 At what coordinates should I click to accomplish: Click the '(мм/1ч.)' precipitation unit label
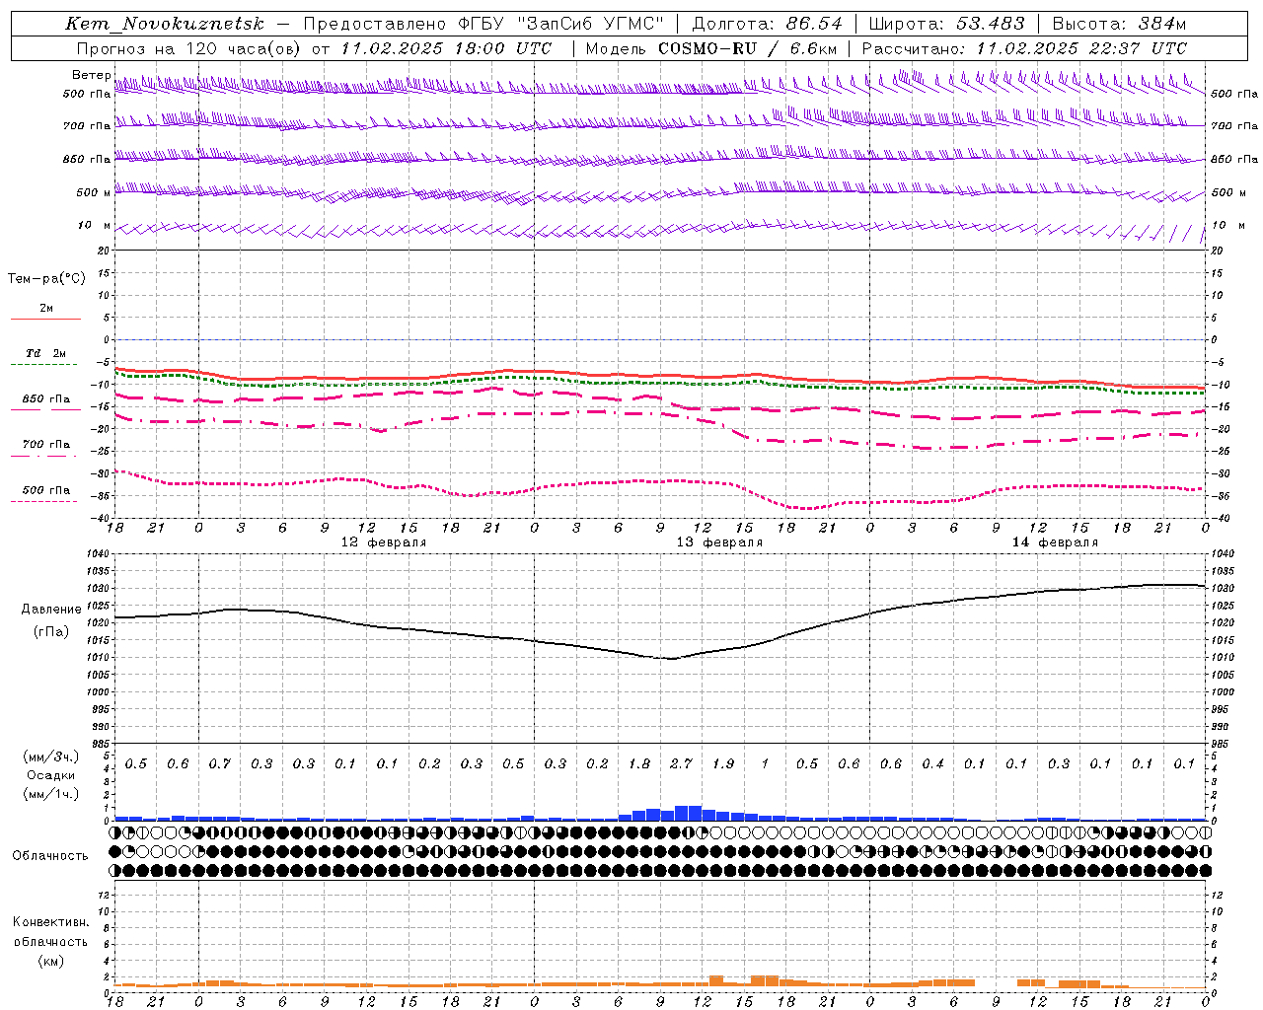pos(51,794)
